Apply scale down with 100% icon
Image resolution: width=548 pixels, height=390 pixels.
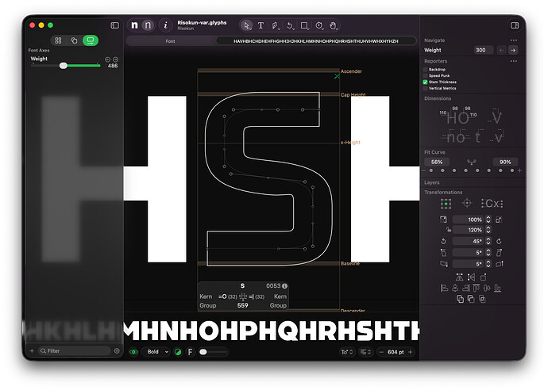(x=443, y=220)
